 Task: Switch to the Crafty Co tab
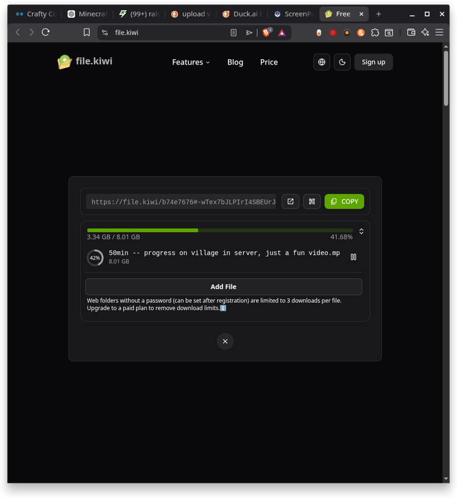click(35, 14)
